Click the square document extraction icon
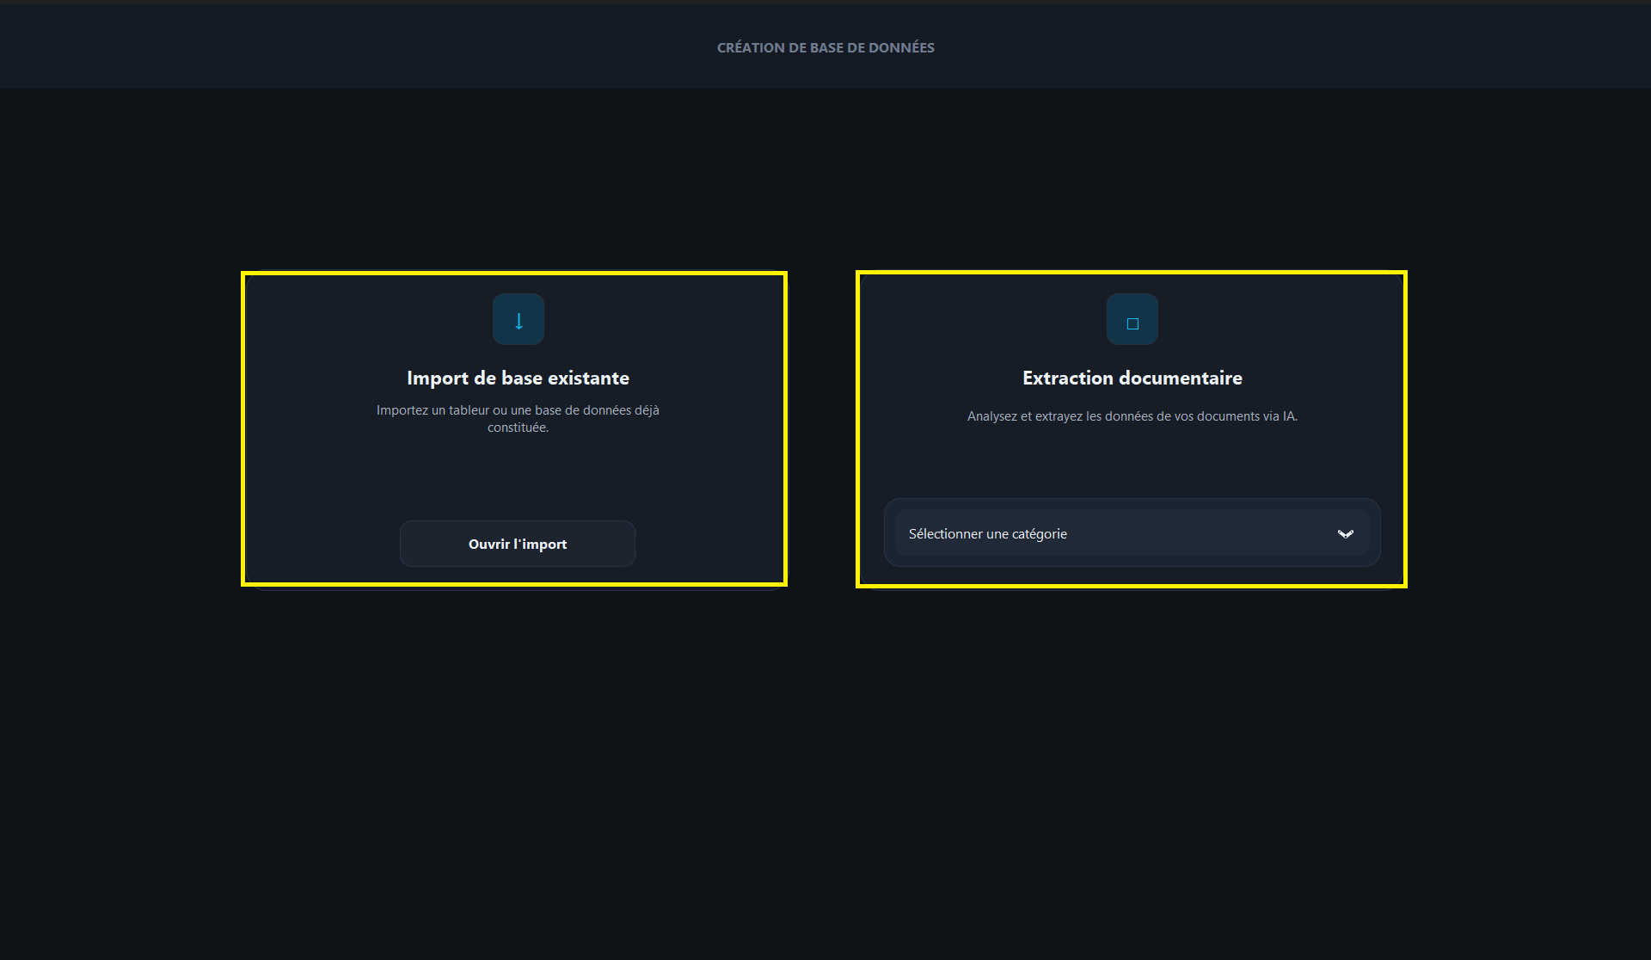The width and height of the screenshot is (1651, 960). coord(1132,319)
